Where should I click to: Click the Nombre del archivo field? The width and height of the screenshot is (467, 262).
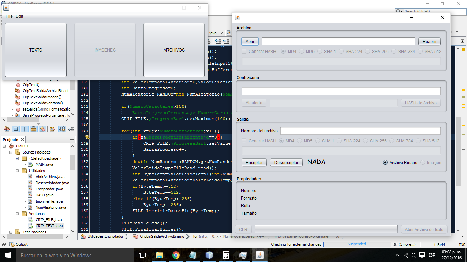360,131
